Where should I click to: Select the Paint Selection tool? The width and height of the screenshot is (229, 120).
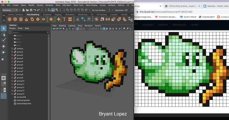(x=3, y=40)
